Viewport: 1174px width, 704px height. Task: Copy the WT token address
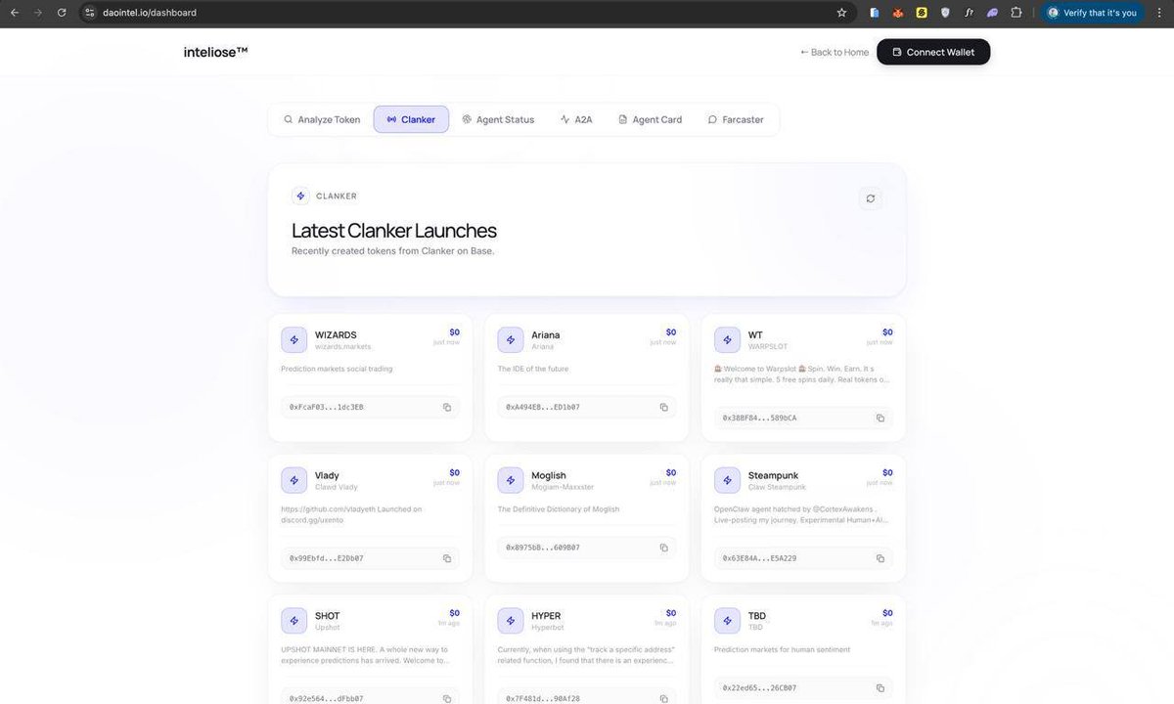(x=880, y=418)
